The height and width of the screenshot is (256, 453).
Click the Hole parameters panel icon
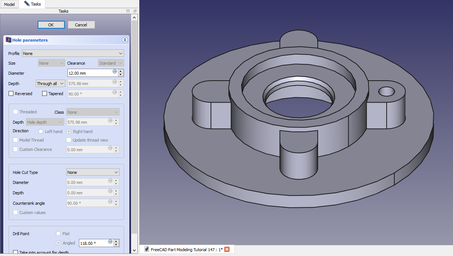click(x=8, y=40)
